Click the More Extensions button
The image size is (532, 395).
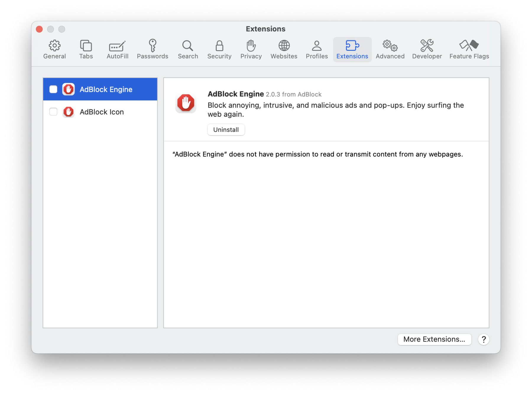point(434,339)
